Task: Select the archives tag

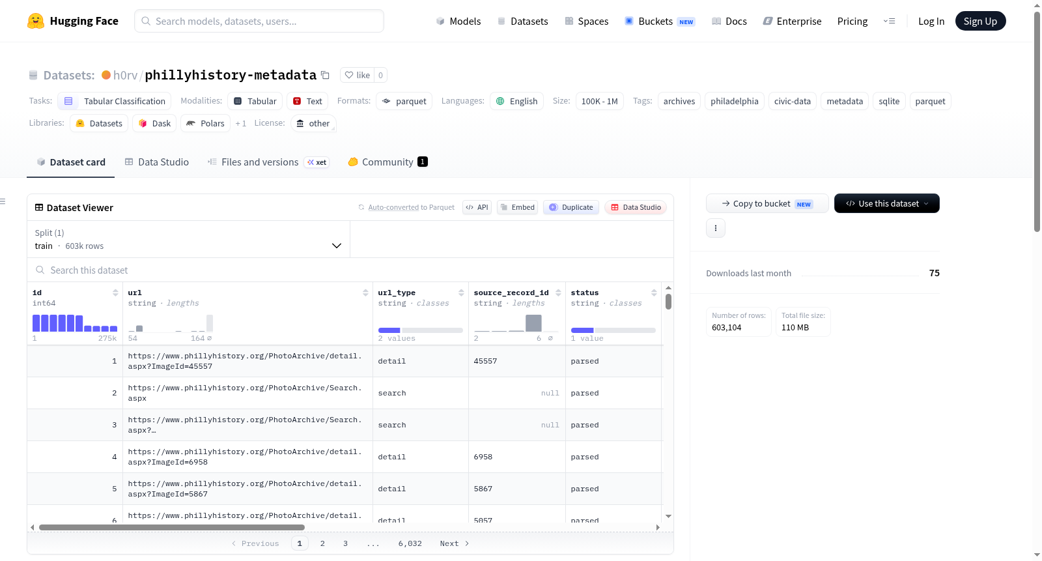Action: (x=679, y=101)
